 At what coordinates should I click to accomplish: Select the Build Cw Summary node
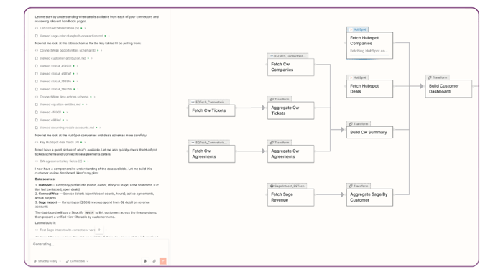point(369,132)
